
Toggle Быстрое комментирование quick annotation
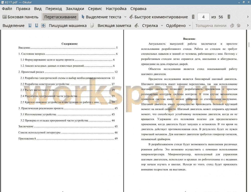[158, 17]
